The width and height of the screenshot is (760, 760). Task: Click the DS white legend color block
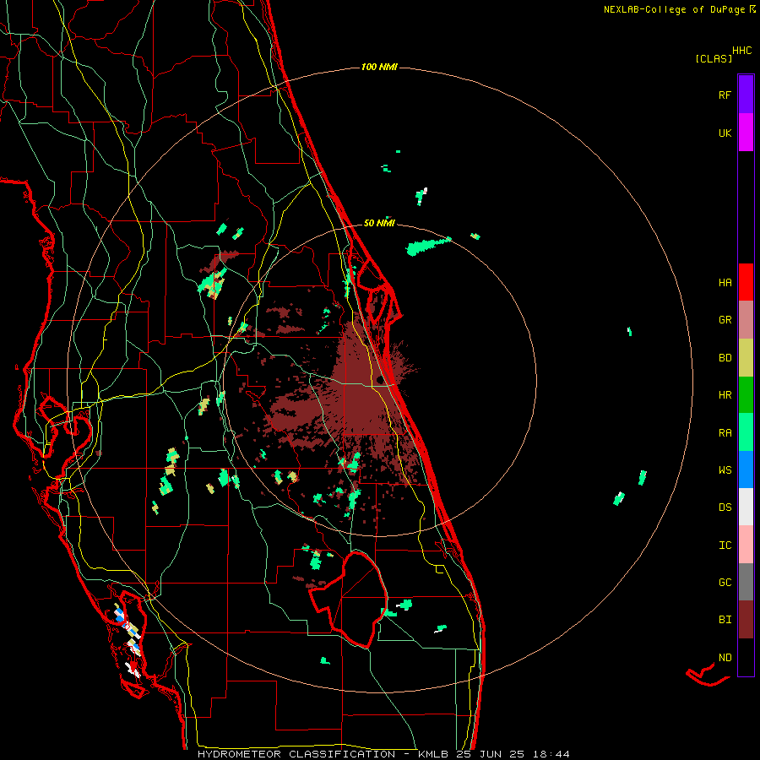(746, 507)
